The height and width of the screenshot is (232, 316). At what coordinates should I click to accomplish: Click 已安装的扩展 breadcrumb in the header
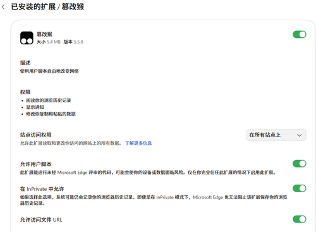click(33, 7)
